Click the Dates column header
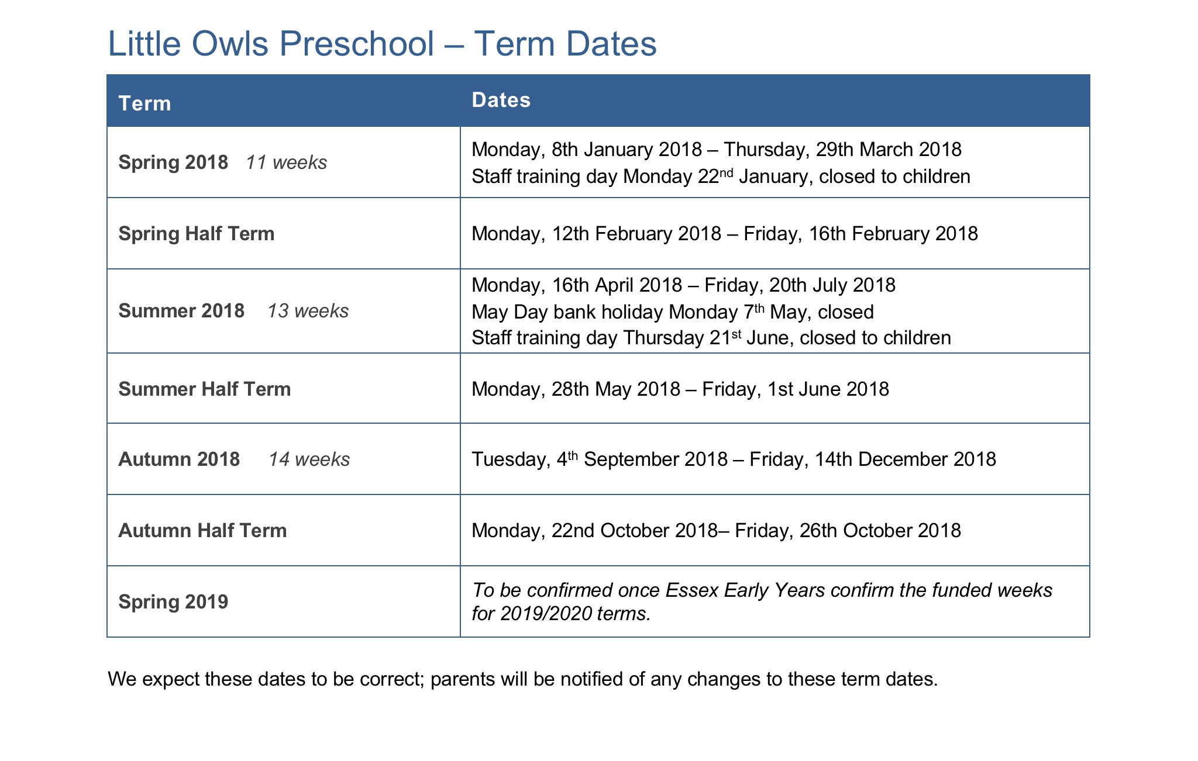The height and width of the screenshot is (761, 1198). pos(501,100)
